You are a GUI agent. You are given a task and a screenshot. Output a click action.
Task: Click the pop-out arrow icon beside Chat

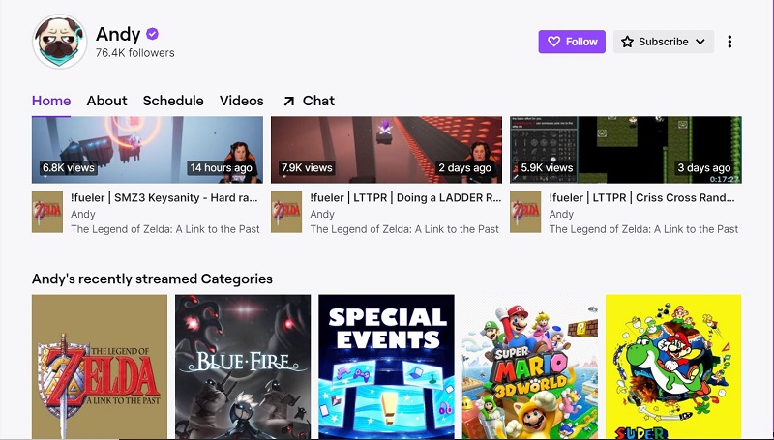pos(288,102)
